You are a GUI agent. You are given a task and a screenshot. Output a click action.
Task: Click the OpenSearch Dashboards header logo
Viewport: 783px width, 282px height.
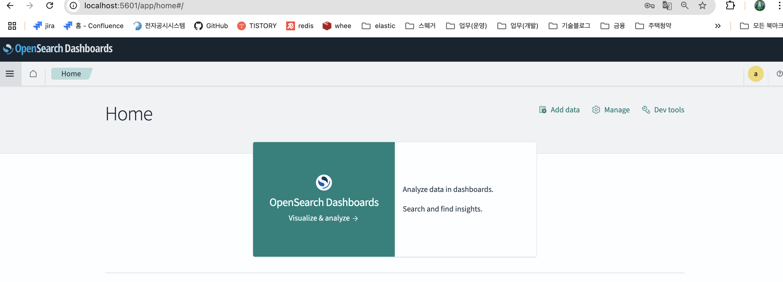coord(58,48)
